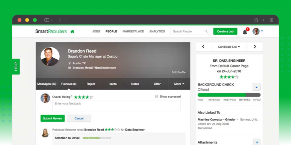
Task: Click the Invite action
Action: tap(113, 84)
